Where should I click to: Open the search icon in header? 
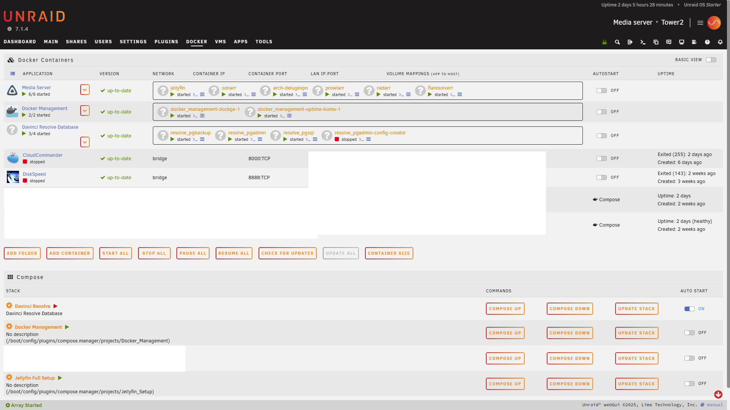tap(617, 42)
